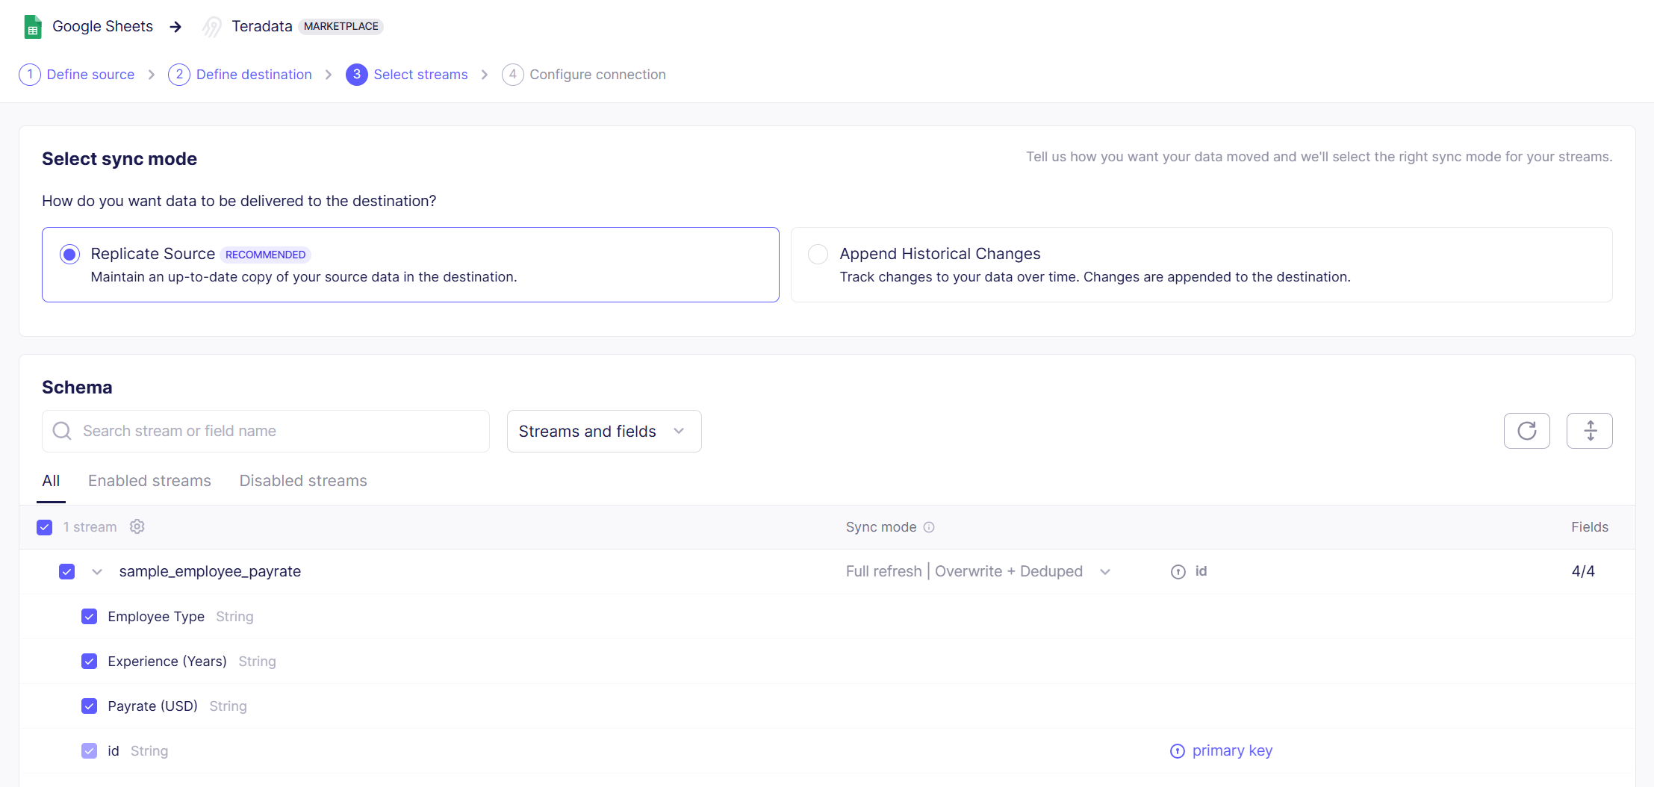
Task: Toggle the select all streams checkbox
Action: (x=45, y=527)
